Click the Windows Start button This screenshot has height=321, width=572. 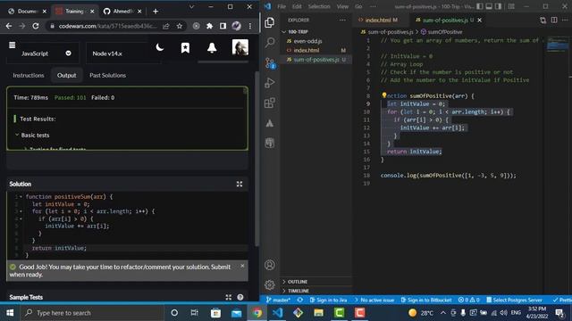click(x=10, y=313)
